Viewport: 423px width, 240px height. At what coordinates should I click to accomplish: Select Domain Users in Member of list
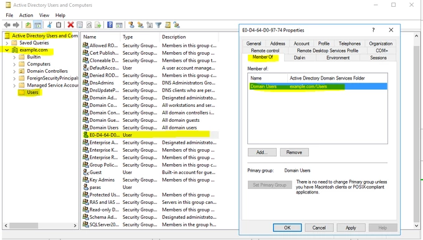(x=318, y=86)
